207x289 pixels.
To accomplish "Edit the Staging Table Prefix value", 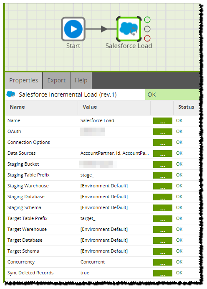I will (x=163, y=175).
